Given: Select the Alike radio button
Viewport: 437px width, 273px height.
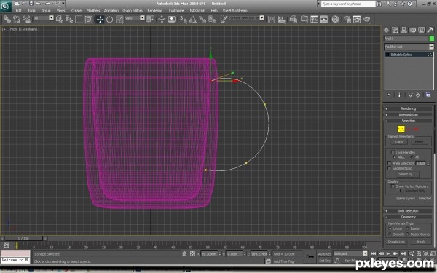Looking at the screenshot, I should 394,157.
